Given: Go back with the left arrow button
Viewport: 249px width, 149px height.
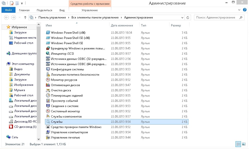Looking at the screenshot, I should (x=6, y=17).
